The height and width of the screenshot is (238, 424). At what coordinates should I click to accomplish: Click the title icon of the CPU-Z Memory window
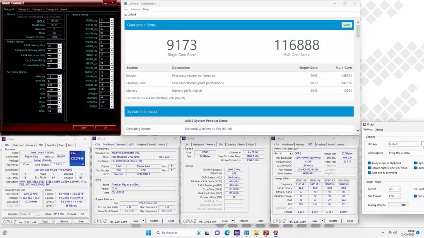184,138
